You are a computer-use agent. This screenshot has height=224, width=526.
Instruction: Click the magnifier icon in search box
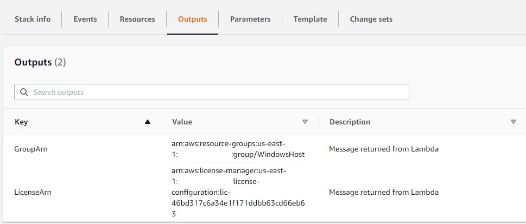click(24, 92)
